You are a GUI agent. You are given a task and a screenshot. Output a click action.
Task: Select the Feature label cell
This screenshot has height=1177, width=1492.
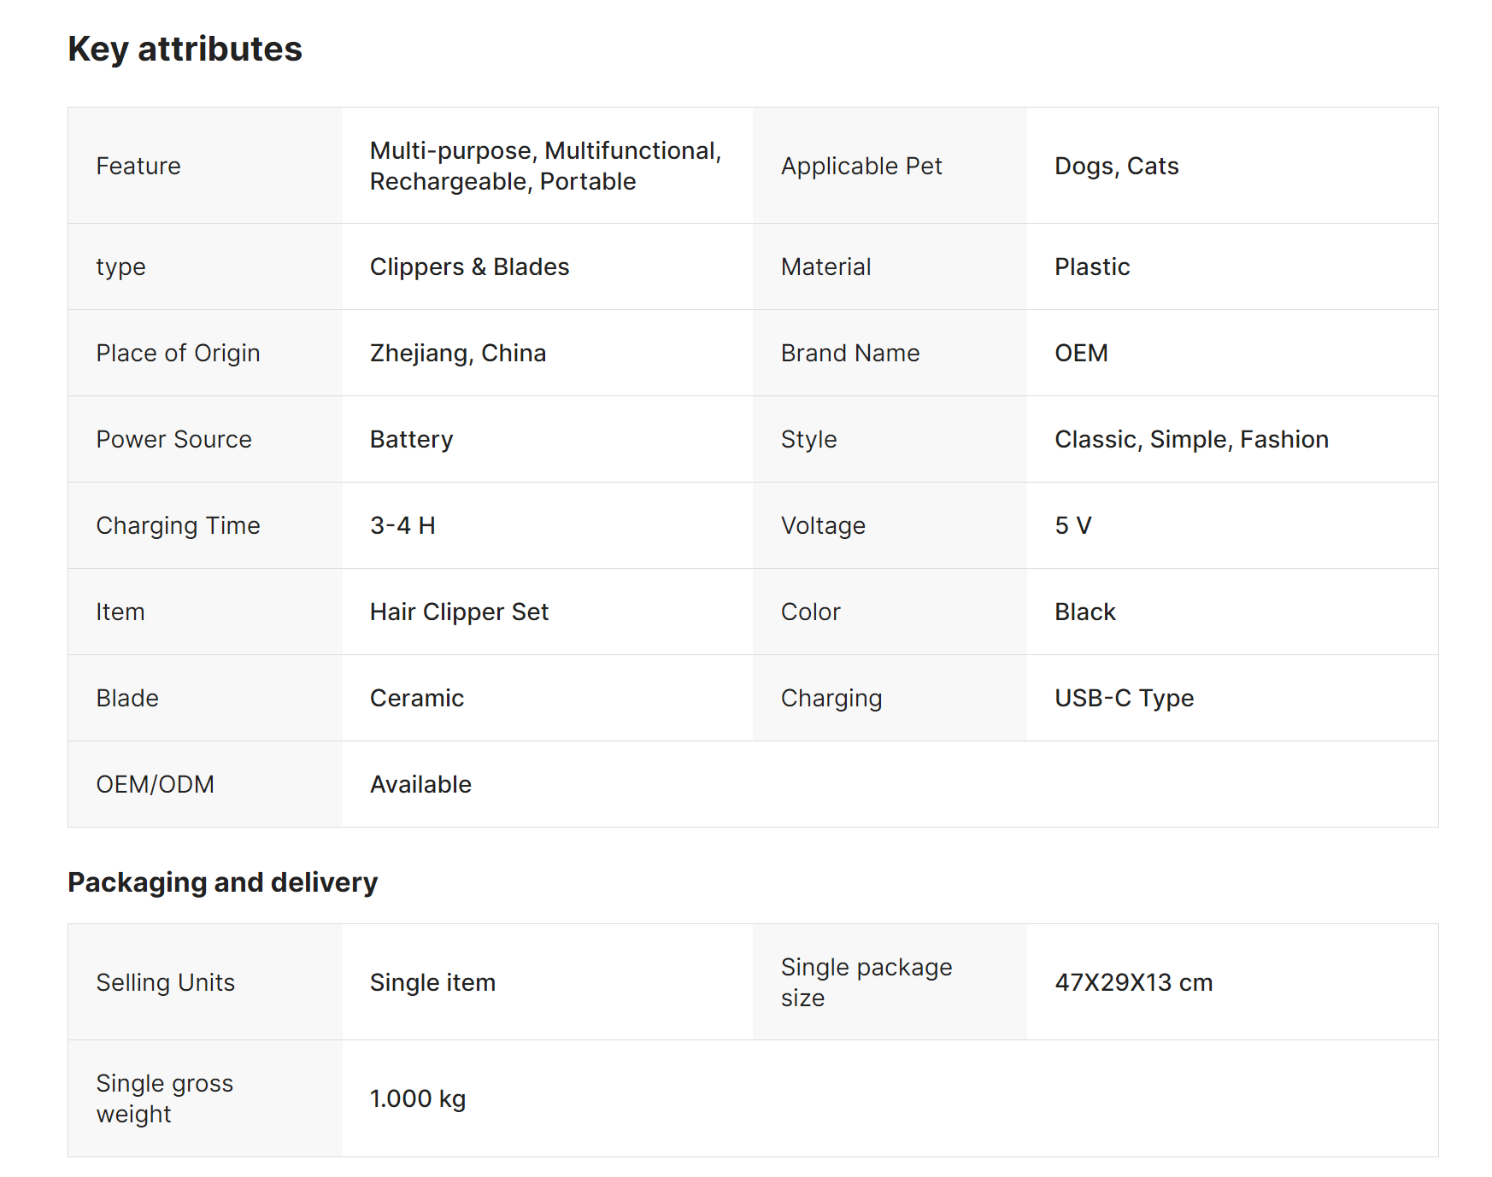pos(138,166)
